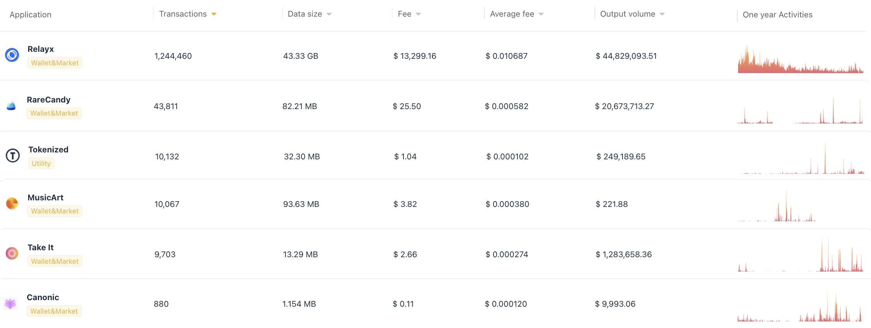Screen dimensions: 871x328
Task: Click the MusicArt app logo icon
Action: pyautogui.click(x=12, y=203)
